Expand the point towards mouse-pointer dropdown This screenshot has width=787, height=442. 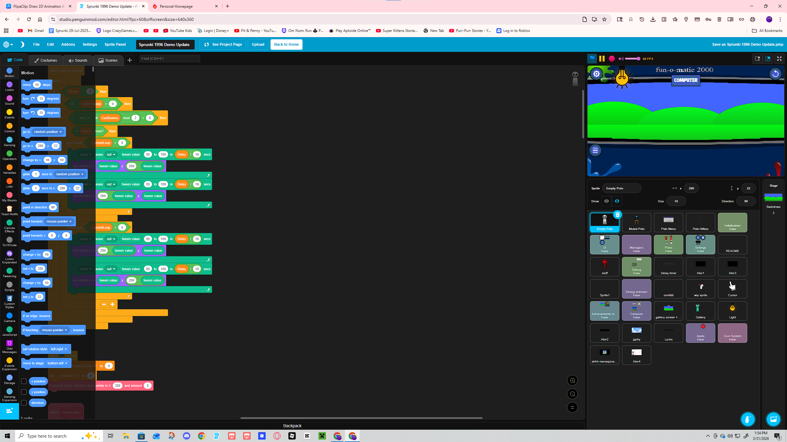tap(59, 221)
